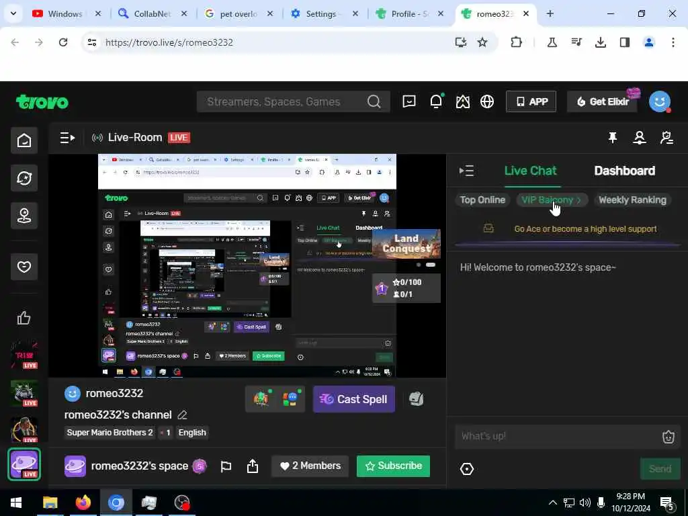Click the Trovo logo
688x516 pixels.
click(x=42, y=102)
